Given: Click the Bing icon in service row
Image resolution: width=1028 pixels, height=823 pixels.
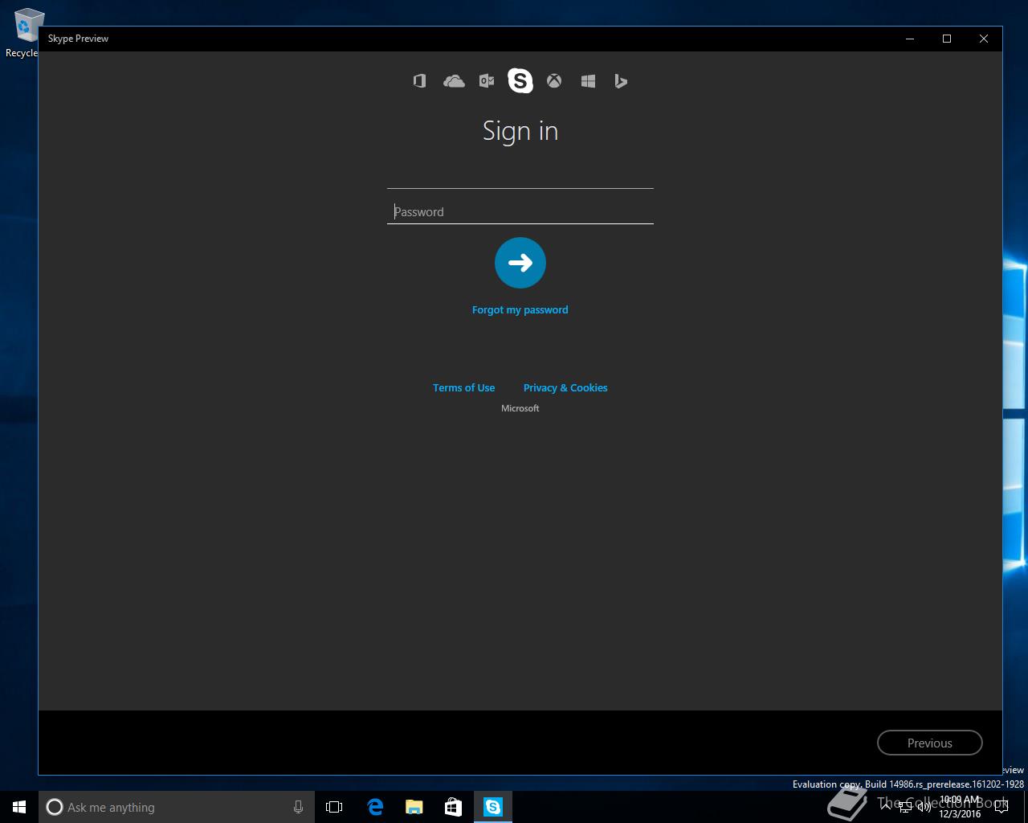Looking at the screenshot, I should point(621,81).
